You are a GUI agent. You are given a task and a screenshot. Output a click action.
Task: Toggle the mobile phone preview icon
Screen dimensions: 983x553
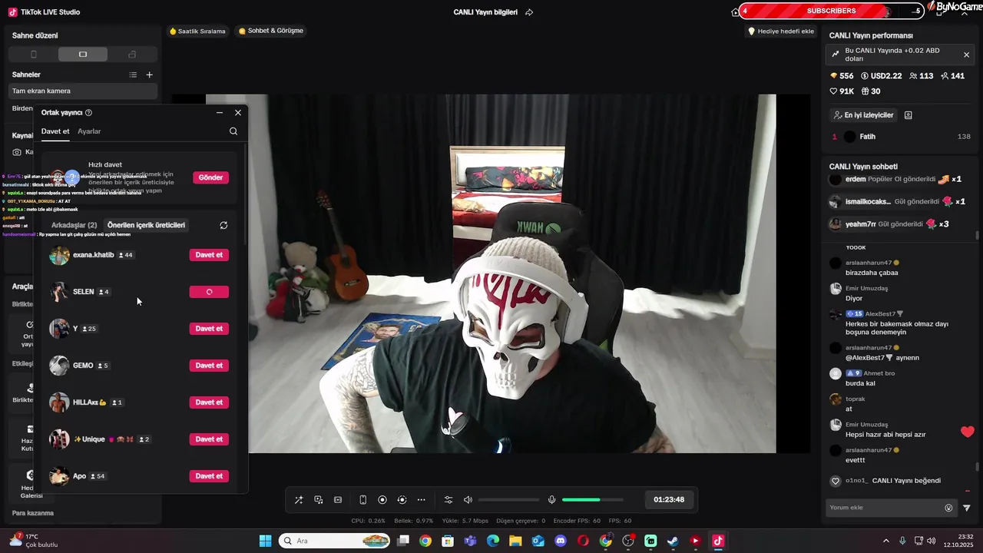(x=363, y=500)
